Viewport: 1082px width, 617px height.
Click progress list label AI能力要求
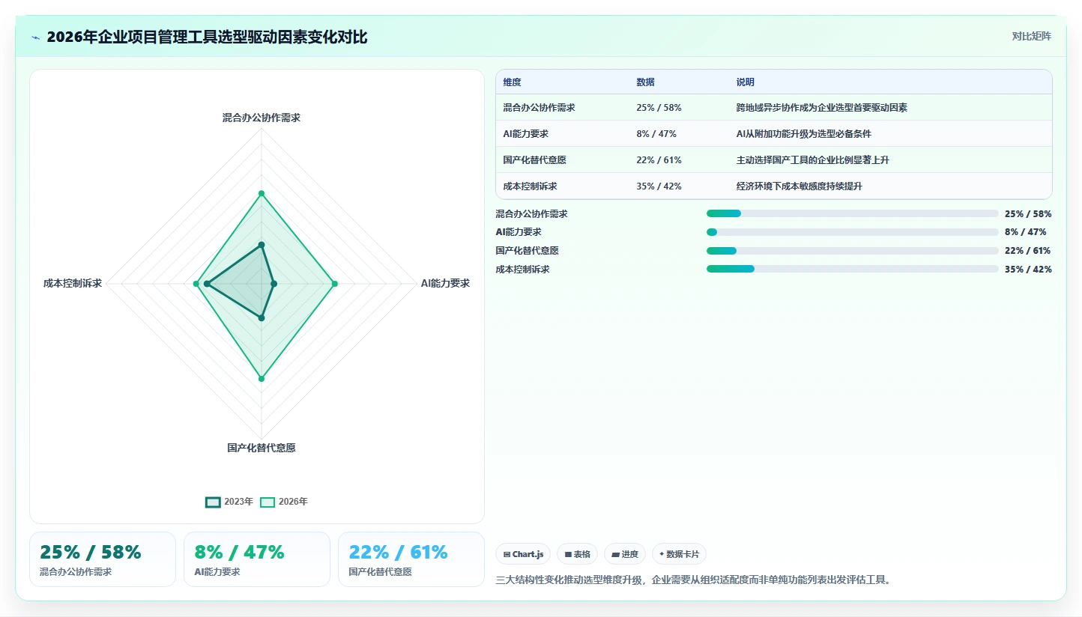519,232
